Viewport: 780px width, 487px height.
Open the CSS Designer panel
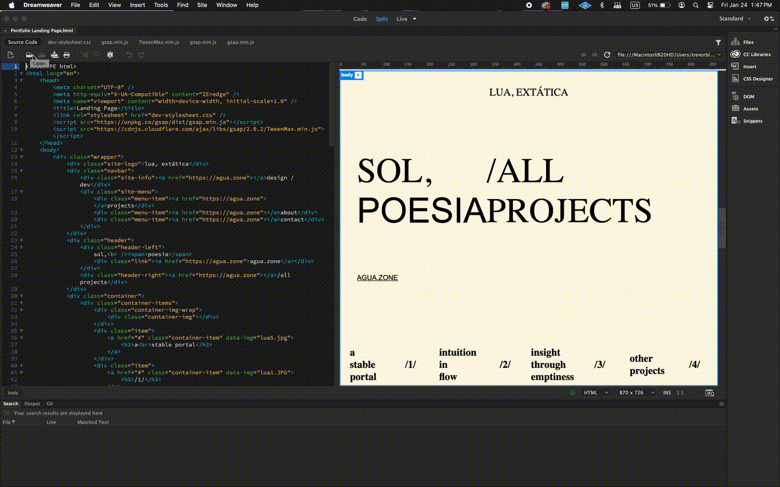point(757,79)
